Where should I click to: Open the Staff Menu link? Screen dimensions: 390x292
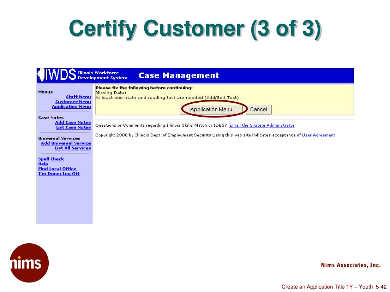pos(78,97)
